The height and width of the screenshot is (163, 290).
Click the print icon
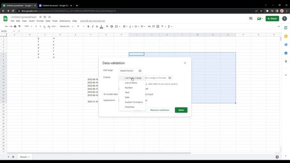point(15,26)
